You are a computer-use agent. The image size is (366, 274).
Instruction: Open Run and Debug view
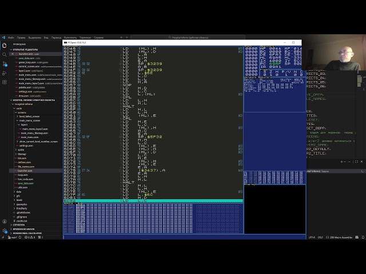click(4, 72)
